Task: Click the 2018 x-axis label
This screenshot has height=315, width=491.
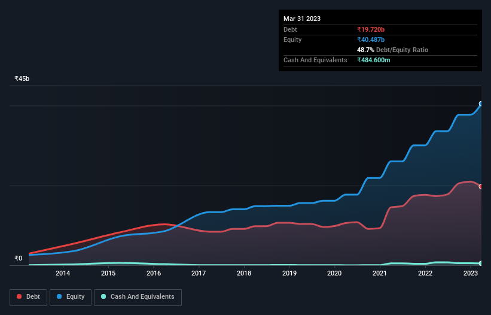Action: (x=244, y=273)
